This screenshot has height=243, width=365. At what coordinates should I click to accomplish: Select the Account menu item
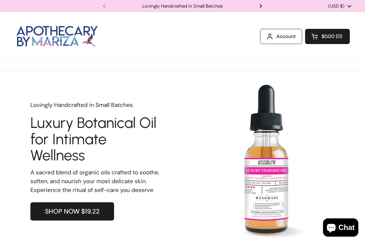(286, 36)
